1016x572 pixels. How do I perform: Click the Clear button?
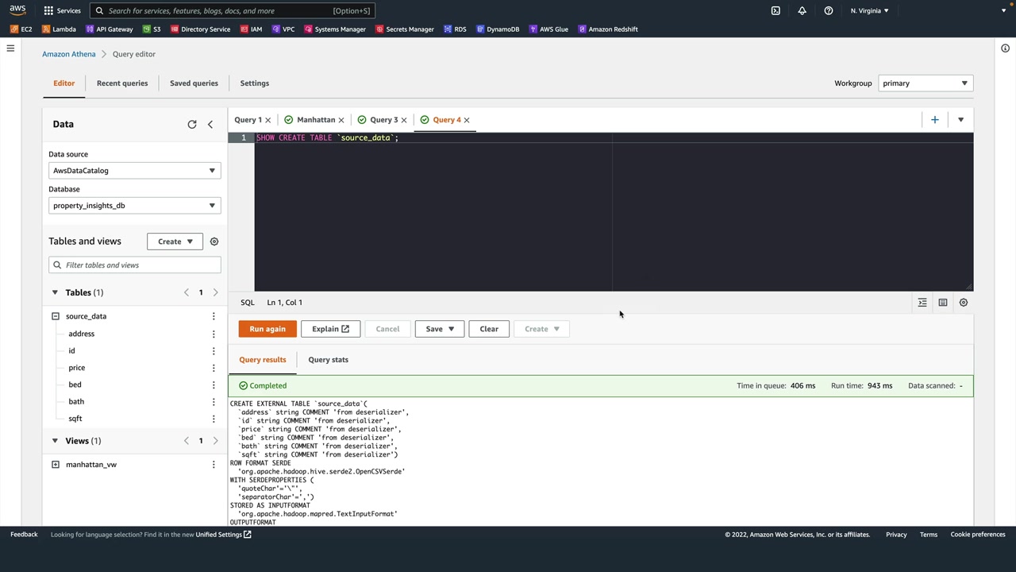click(489, 329)
